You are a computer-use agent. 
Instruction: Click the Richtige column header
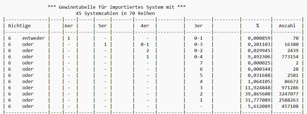click(19, 26)
